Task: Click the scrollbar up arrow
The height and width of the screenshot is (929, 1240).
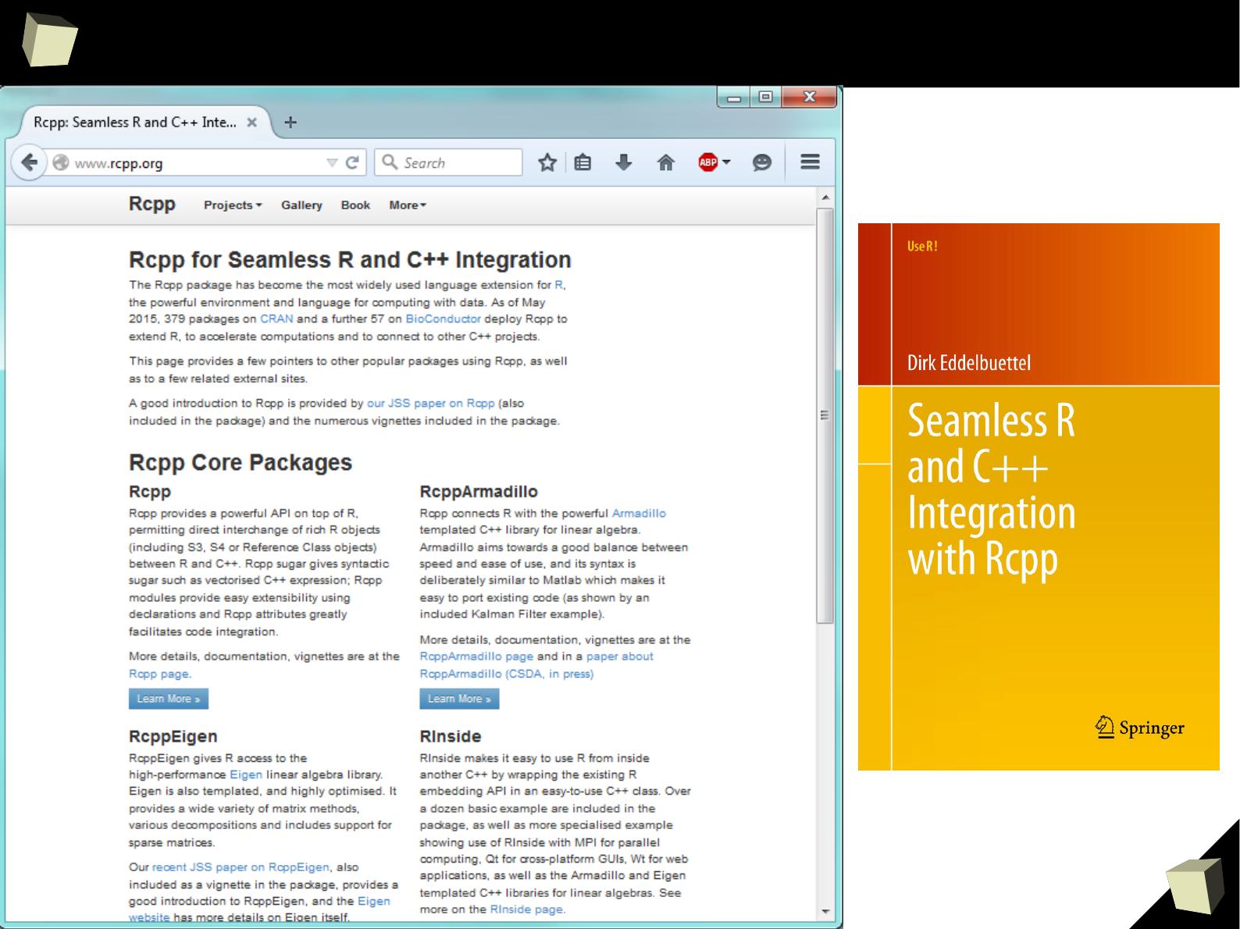Action: [825, 198]
